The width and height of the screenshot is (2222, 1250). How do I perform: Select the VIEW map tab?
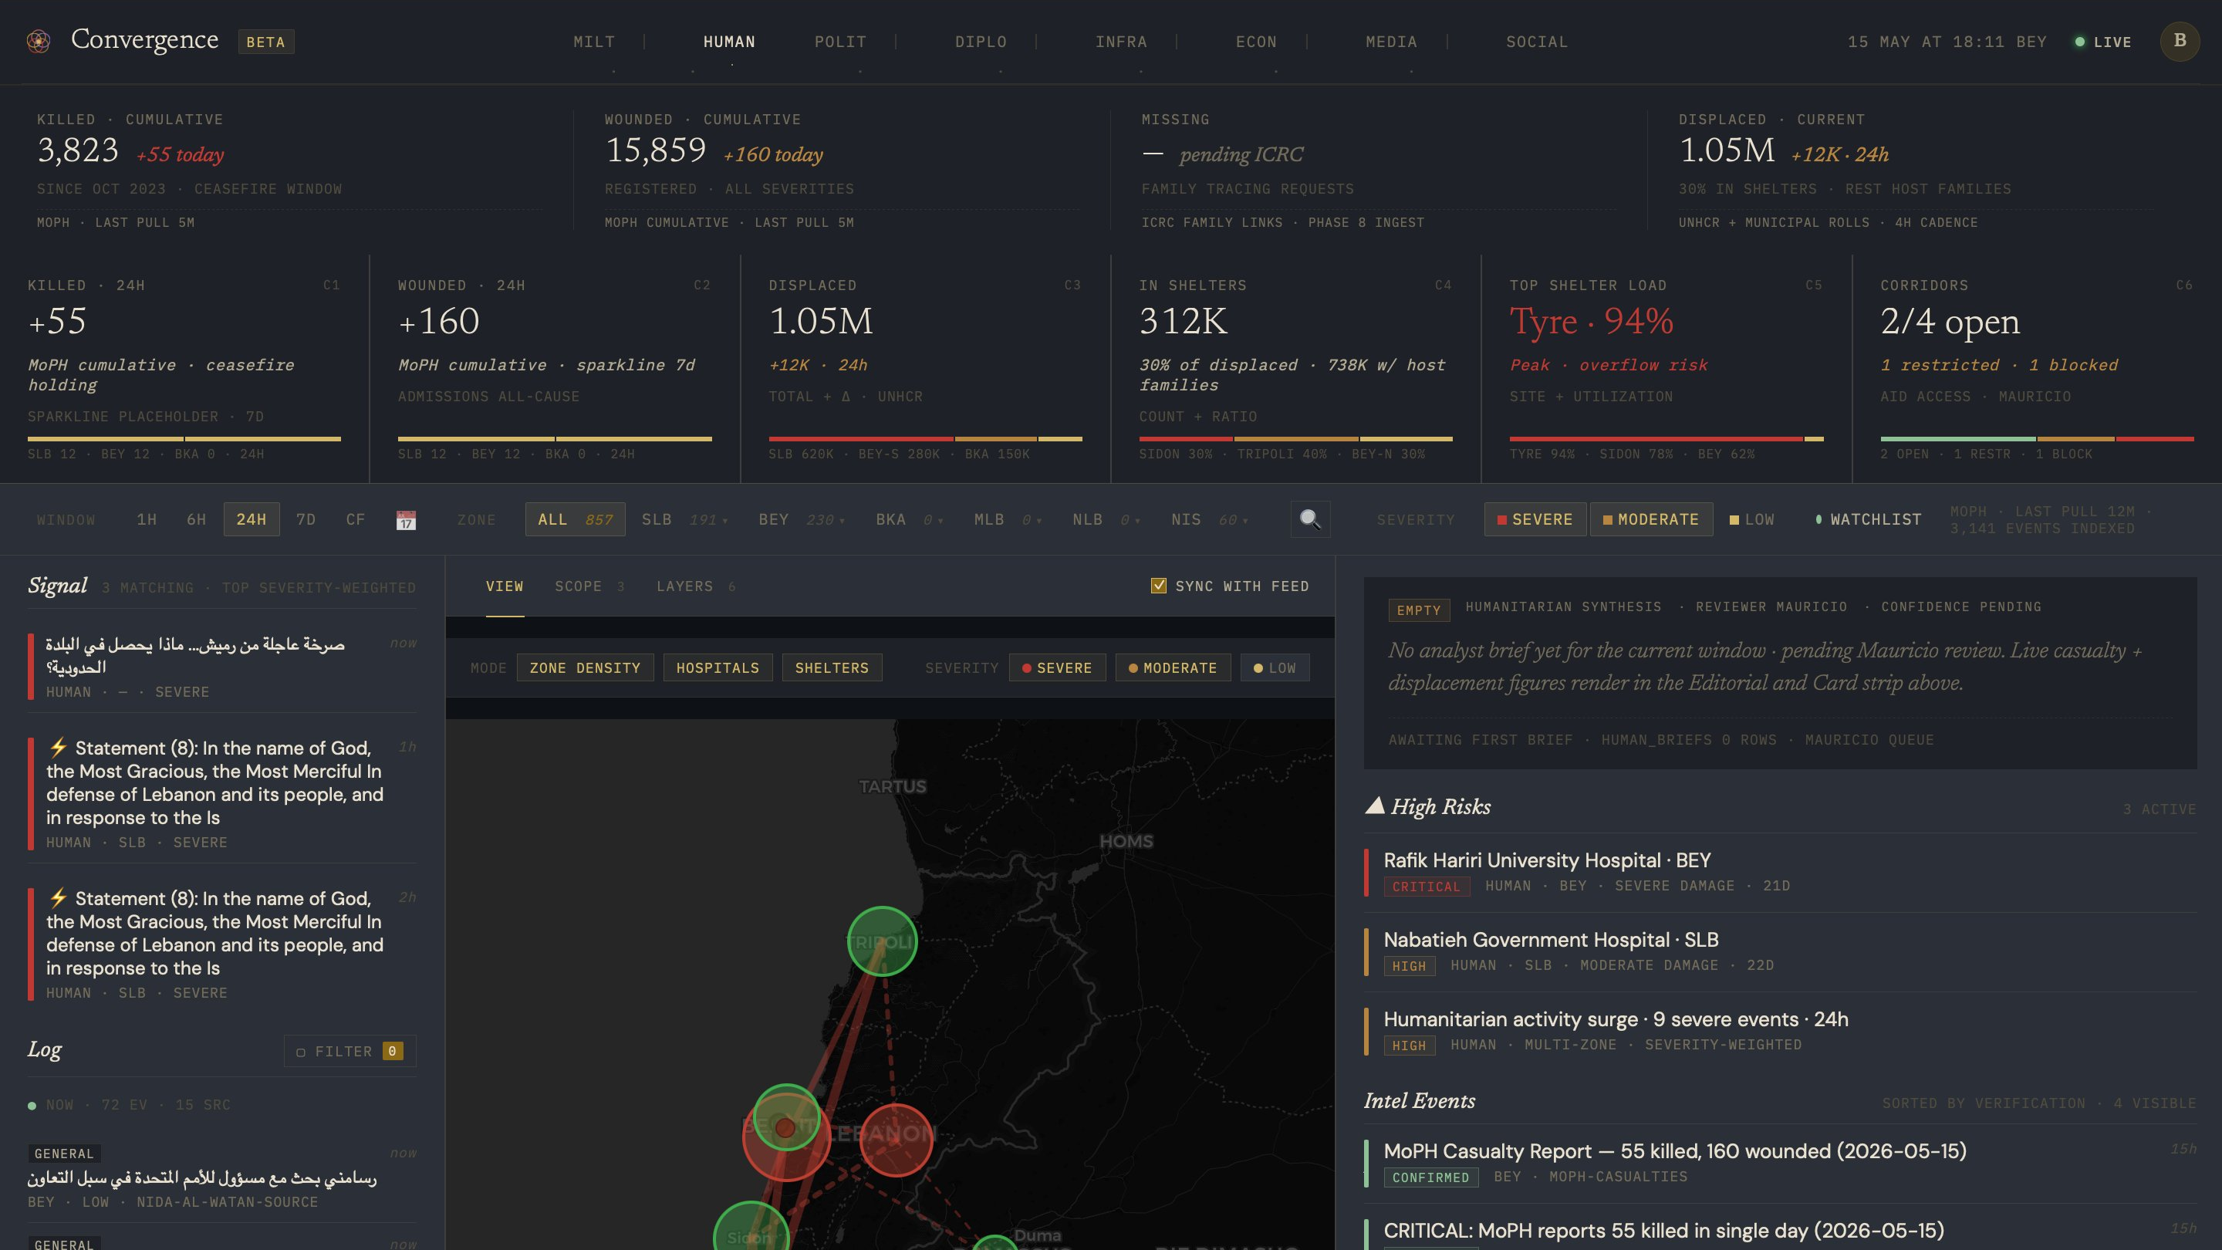tap(505, 586)
